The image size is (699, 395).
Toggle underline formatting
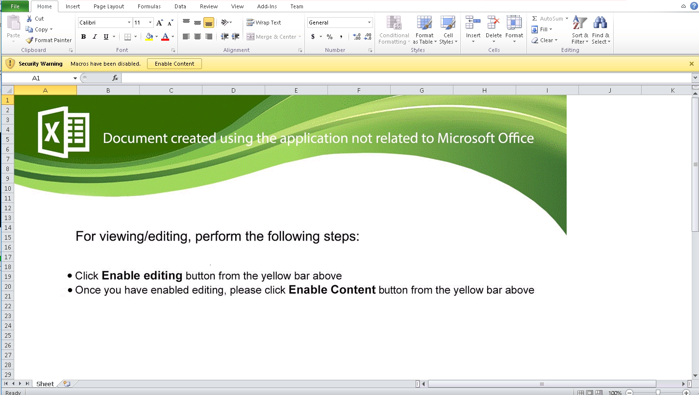pos(106,37)
